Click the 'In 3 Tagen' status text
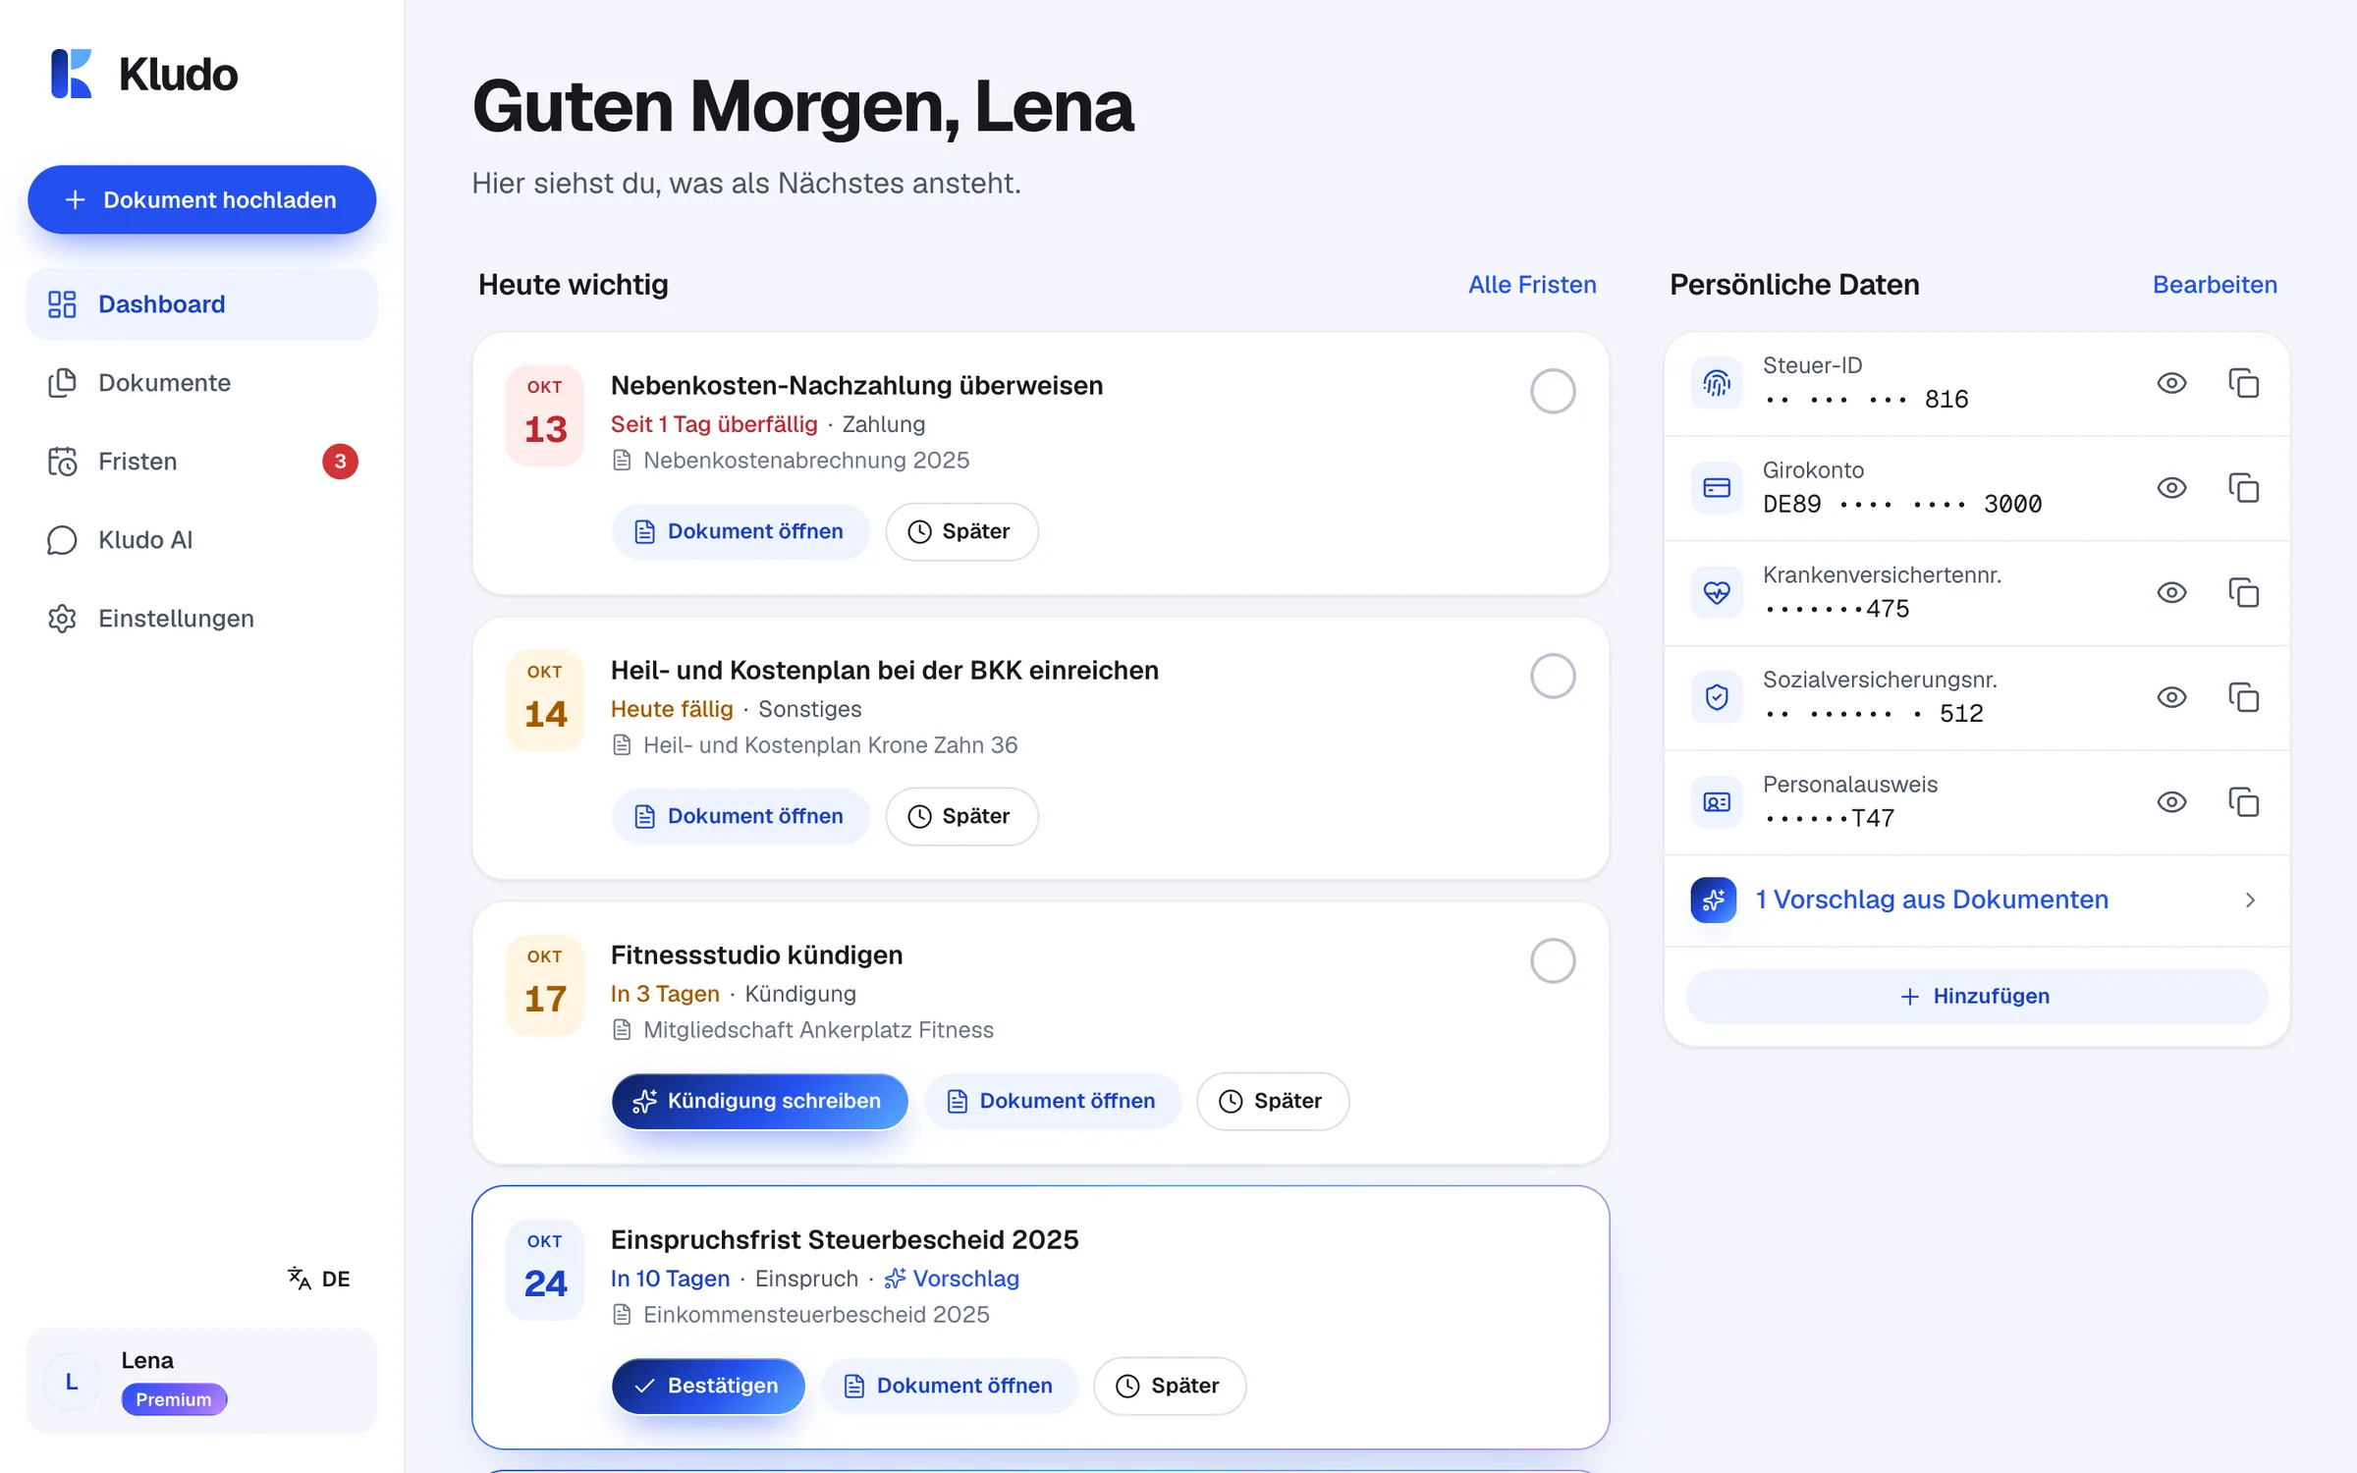The height and width of the screenshot is (1473, 2357). [665, 994]
